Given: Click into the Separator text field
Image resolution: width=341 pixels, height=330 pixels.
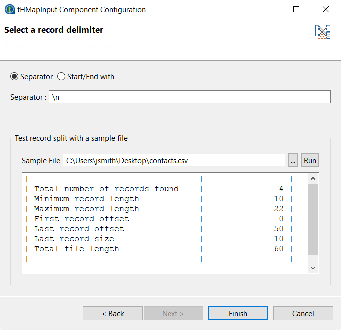Looking at the screenshot, I should click(189, 97).
